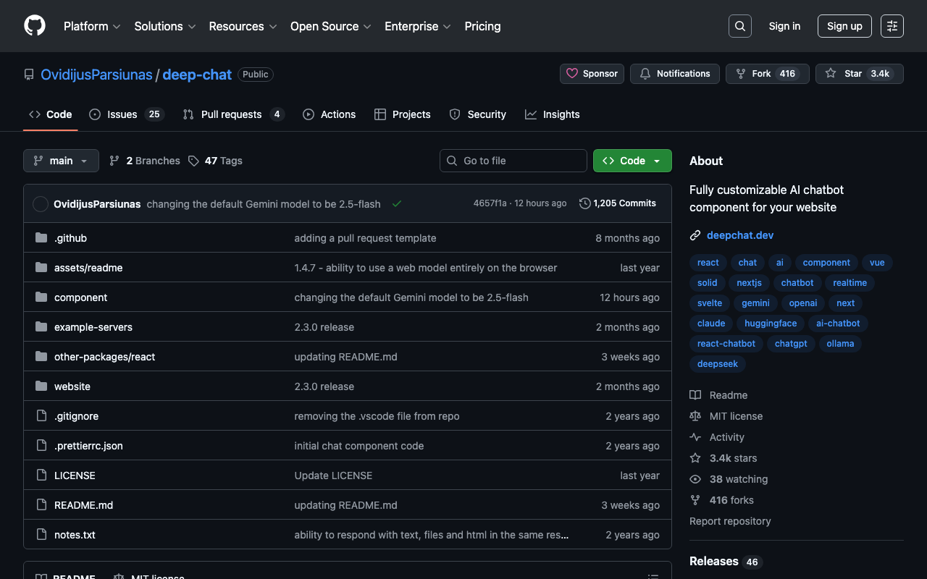Screen dimensions: 927x579
Task: Select the huggingface topic tag
Action: pyautogui.click(x=771, y=324)
